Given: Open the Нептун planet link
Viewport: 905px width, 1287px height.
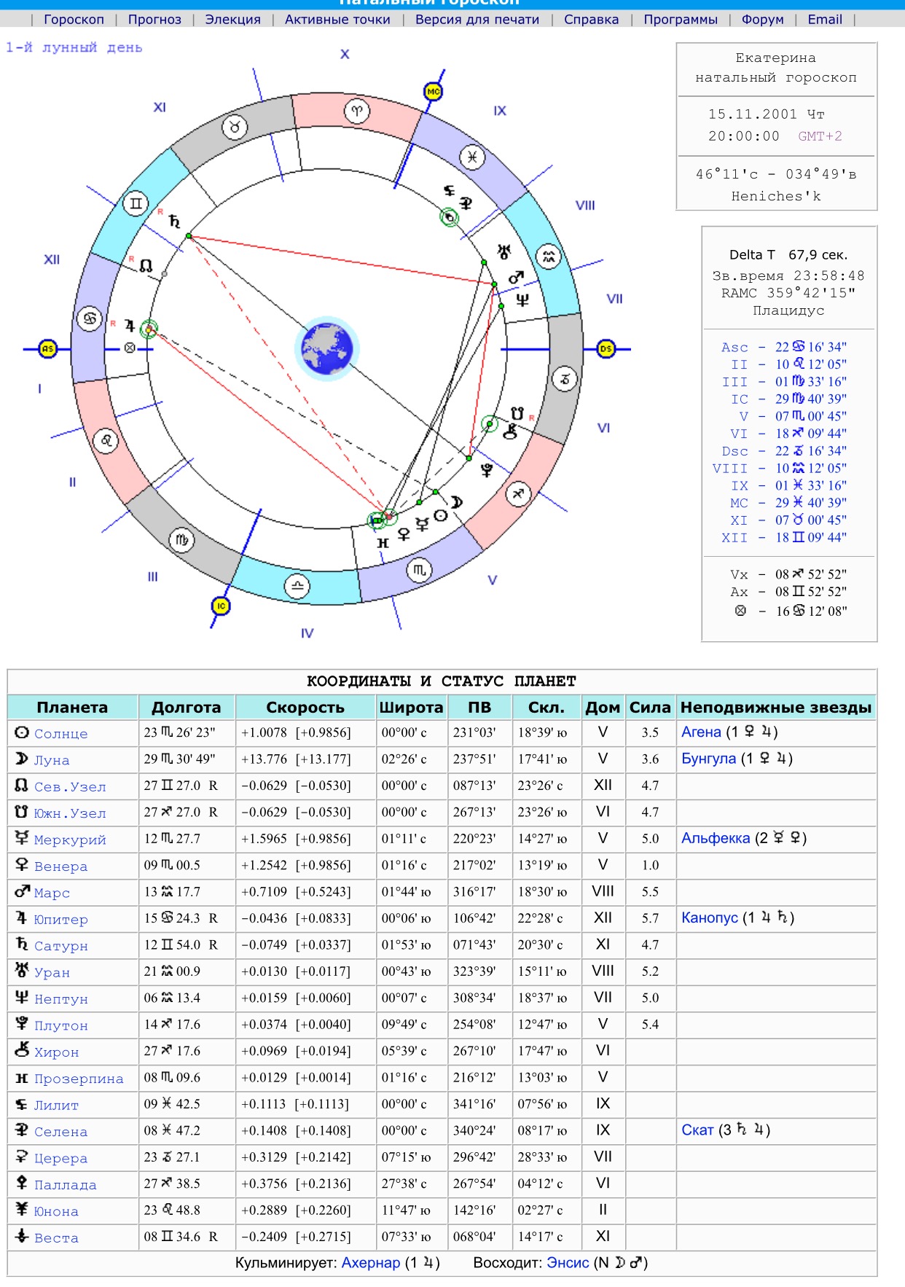Looking at the screenshot, I should click(x=60, y=999).
